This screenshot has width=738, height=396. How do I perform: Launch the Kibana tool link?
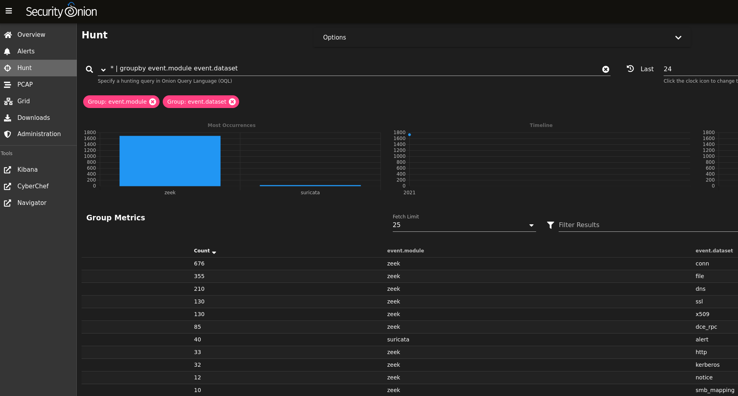38,170
